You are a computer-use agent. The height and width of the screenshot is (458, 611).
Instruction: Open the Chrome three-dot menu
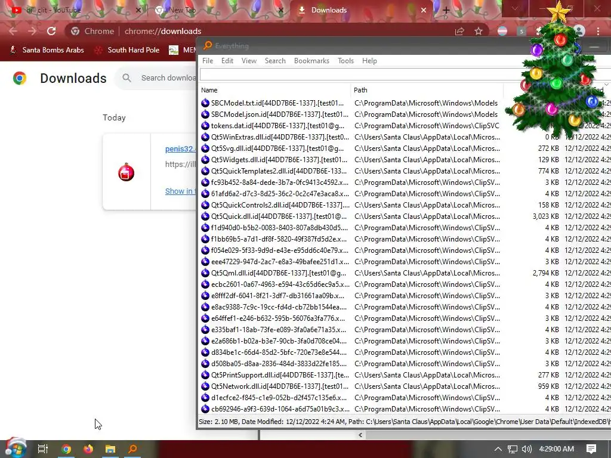tap(598, 31)
